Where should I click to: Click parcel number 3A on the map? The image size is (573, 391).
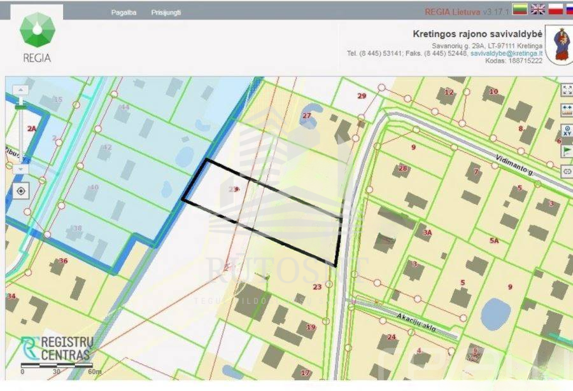pyautogui.click(x=427, y=233)
